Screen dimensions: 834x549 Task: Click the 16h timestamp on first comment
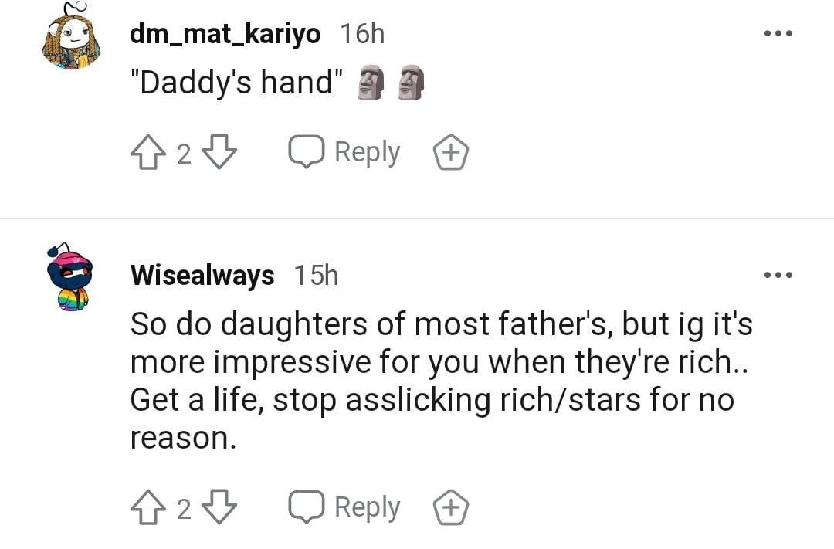(x=362, y=34)
